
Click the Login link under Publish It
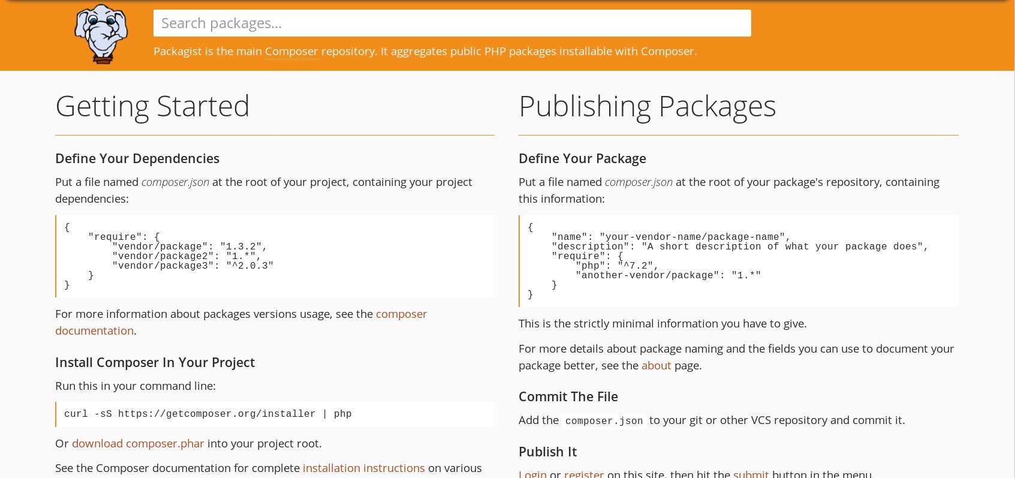[532, 473]
